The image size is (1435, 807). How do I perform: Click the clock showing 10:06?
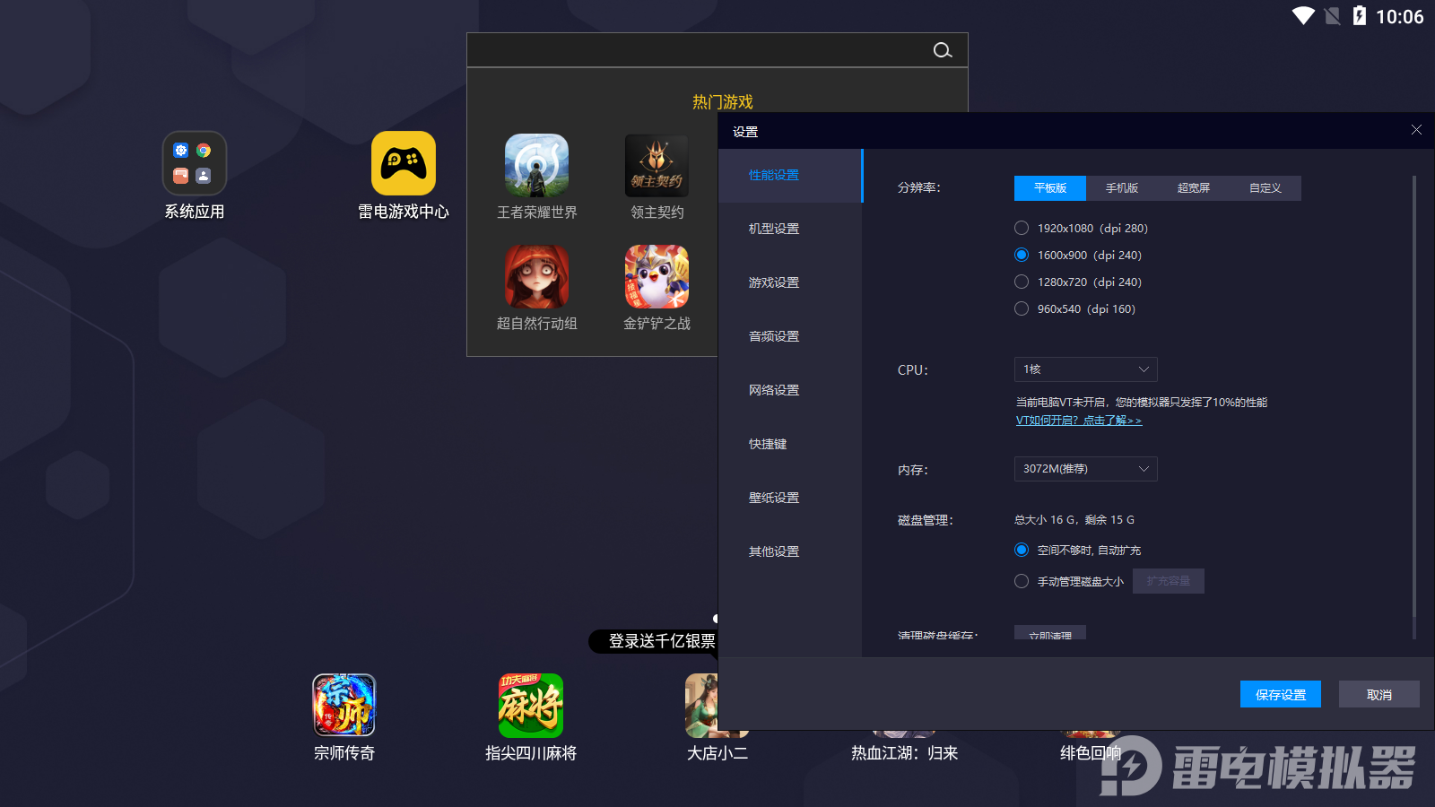click(1399, 16)
